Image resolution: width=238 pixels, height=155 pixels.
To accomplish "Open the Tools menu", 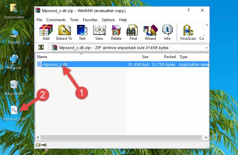I will 74,20.
